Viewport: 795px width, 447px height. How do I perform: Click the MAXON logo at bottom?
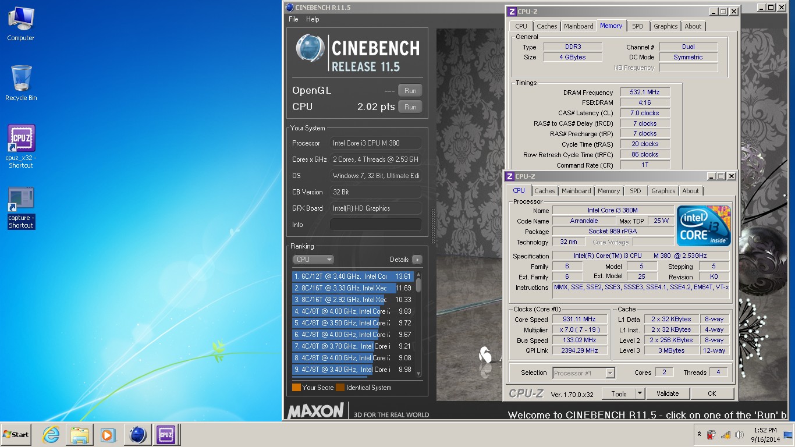(315, 411)
